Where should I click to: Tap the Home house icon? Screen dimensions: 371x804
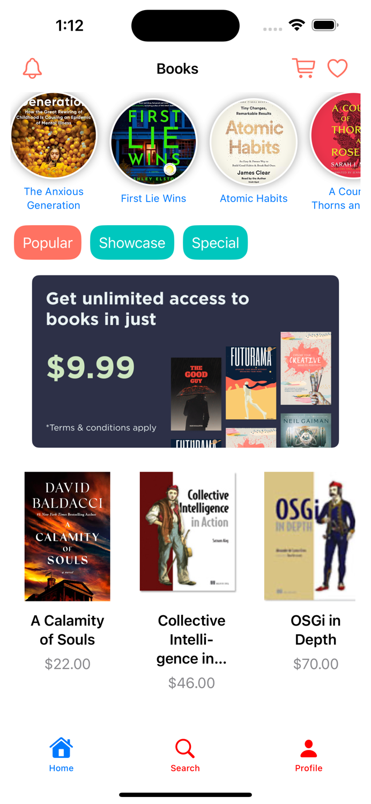tap(61, 748)
